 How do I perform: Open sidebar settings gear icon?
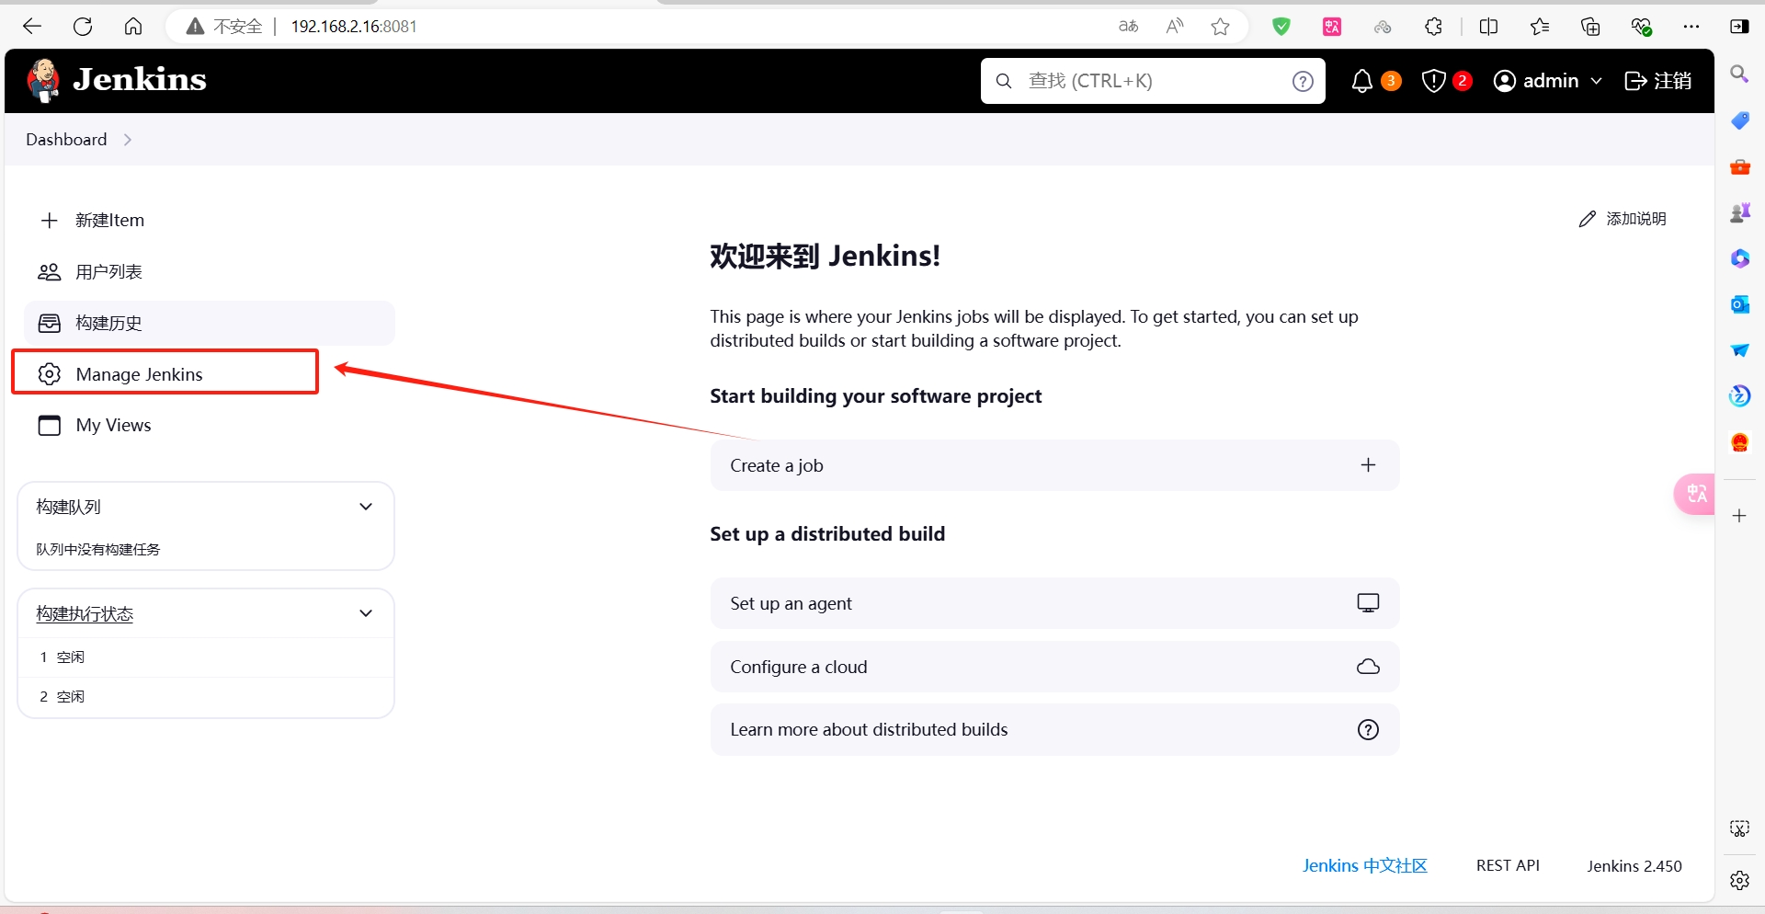(1739, 881)
